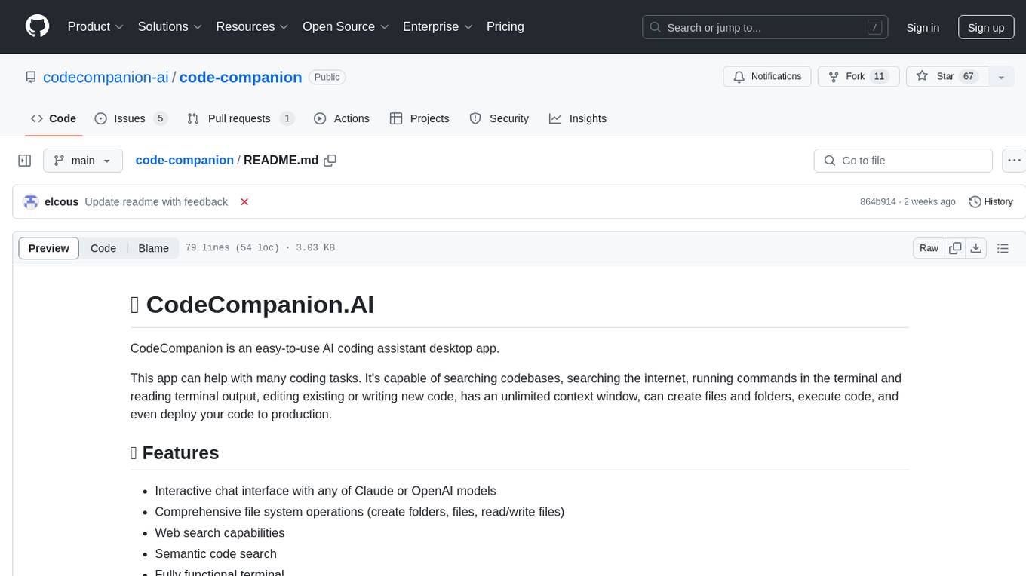
Task: Open the Actions tab
Action: click(342, 118)
